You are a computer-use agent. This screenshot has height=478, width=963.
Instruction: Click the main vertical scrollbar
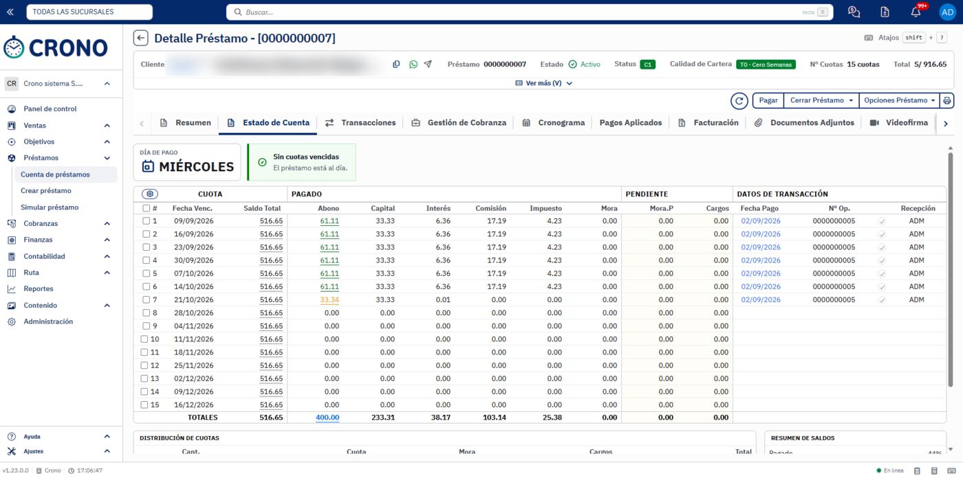951,269
